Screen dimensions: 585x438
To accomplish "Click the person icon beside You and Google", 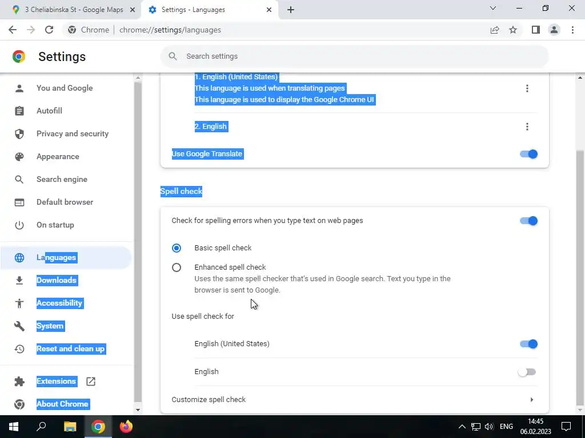I will click(x=19, y=88).
